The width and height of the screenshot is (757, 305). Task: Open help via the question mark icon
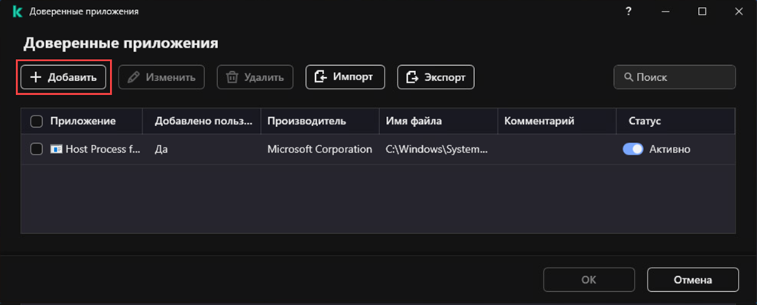628,11
